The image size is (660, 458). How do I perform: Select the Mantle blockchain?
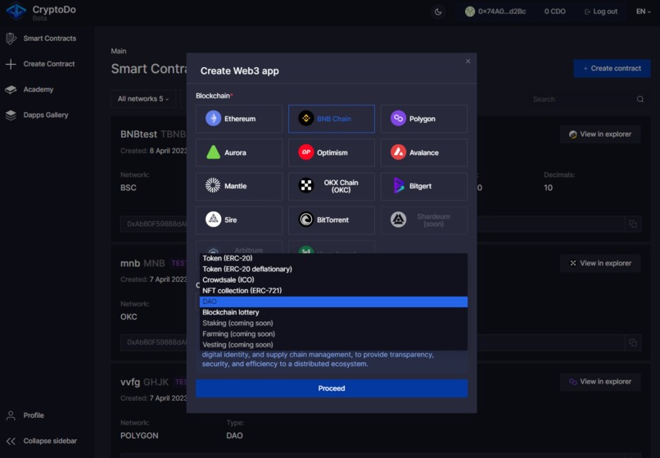[239, 186]
